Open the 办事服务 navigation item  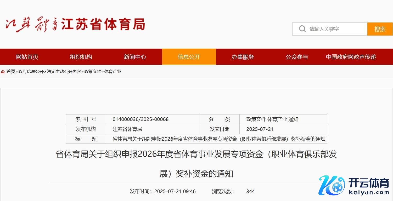point(243,57)
